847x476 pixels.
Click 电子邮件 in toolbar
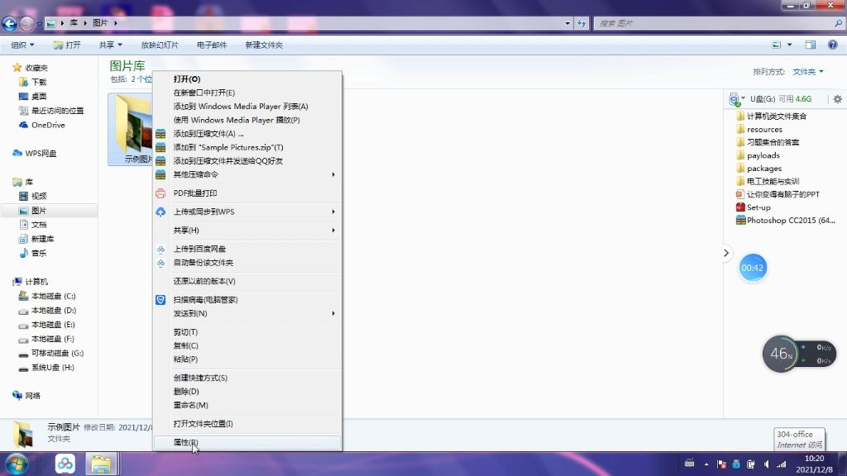(x=212, y=45)
